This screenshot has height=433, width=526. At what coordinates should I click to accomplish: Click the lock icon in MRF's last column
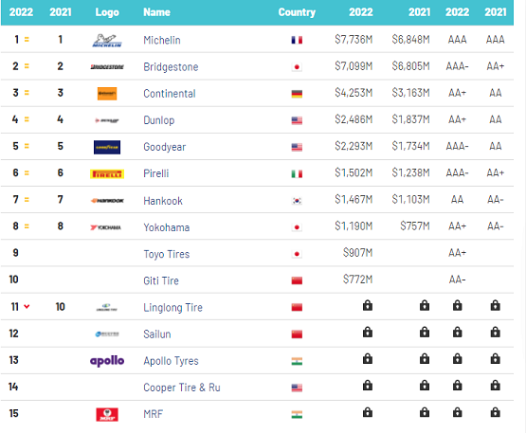pyautogui.click(x=496, y=412)
